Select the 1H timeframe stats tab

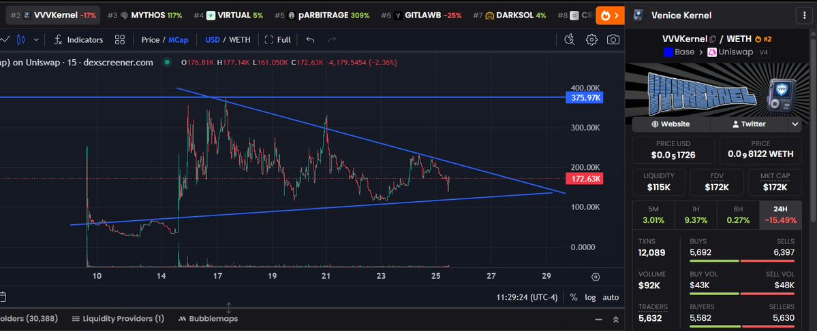696,215
